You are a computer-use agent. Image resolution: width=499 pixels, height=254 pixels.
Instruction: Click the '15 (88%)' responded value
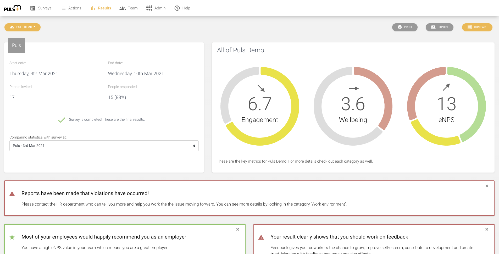(117, 97)
